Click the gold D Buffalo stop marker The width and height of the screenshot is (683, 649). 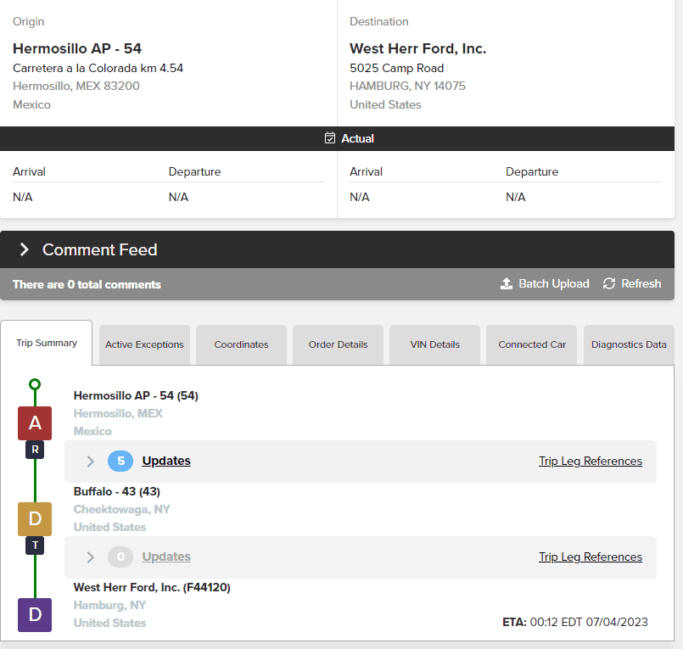coord(35,518)
